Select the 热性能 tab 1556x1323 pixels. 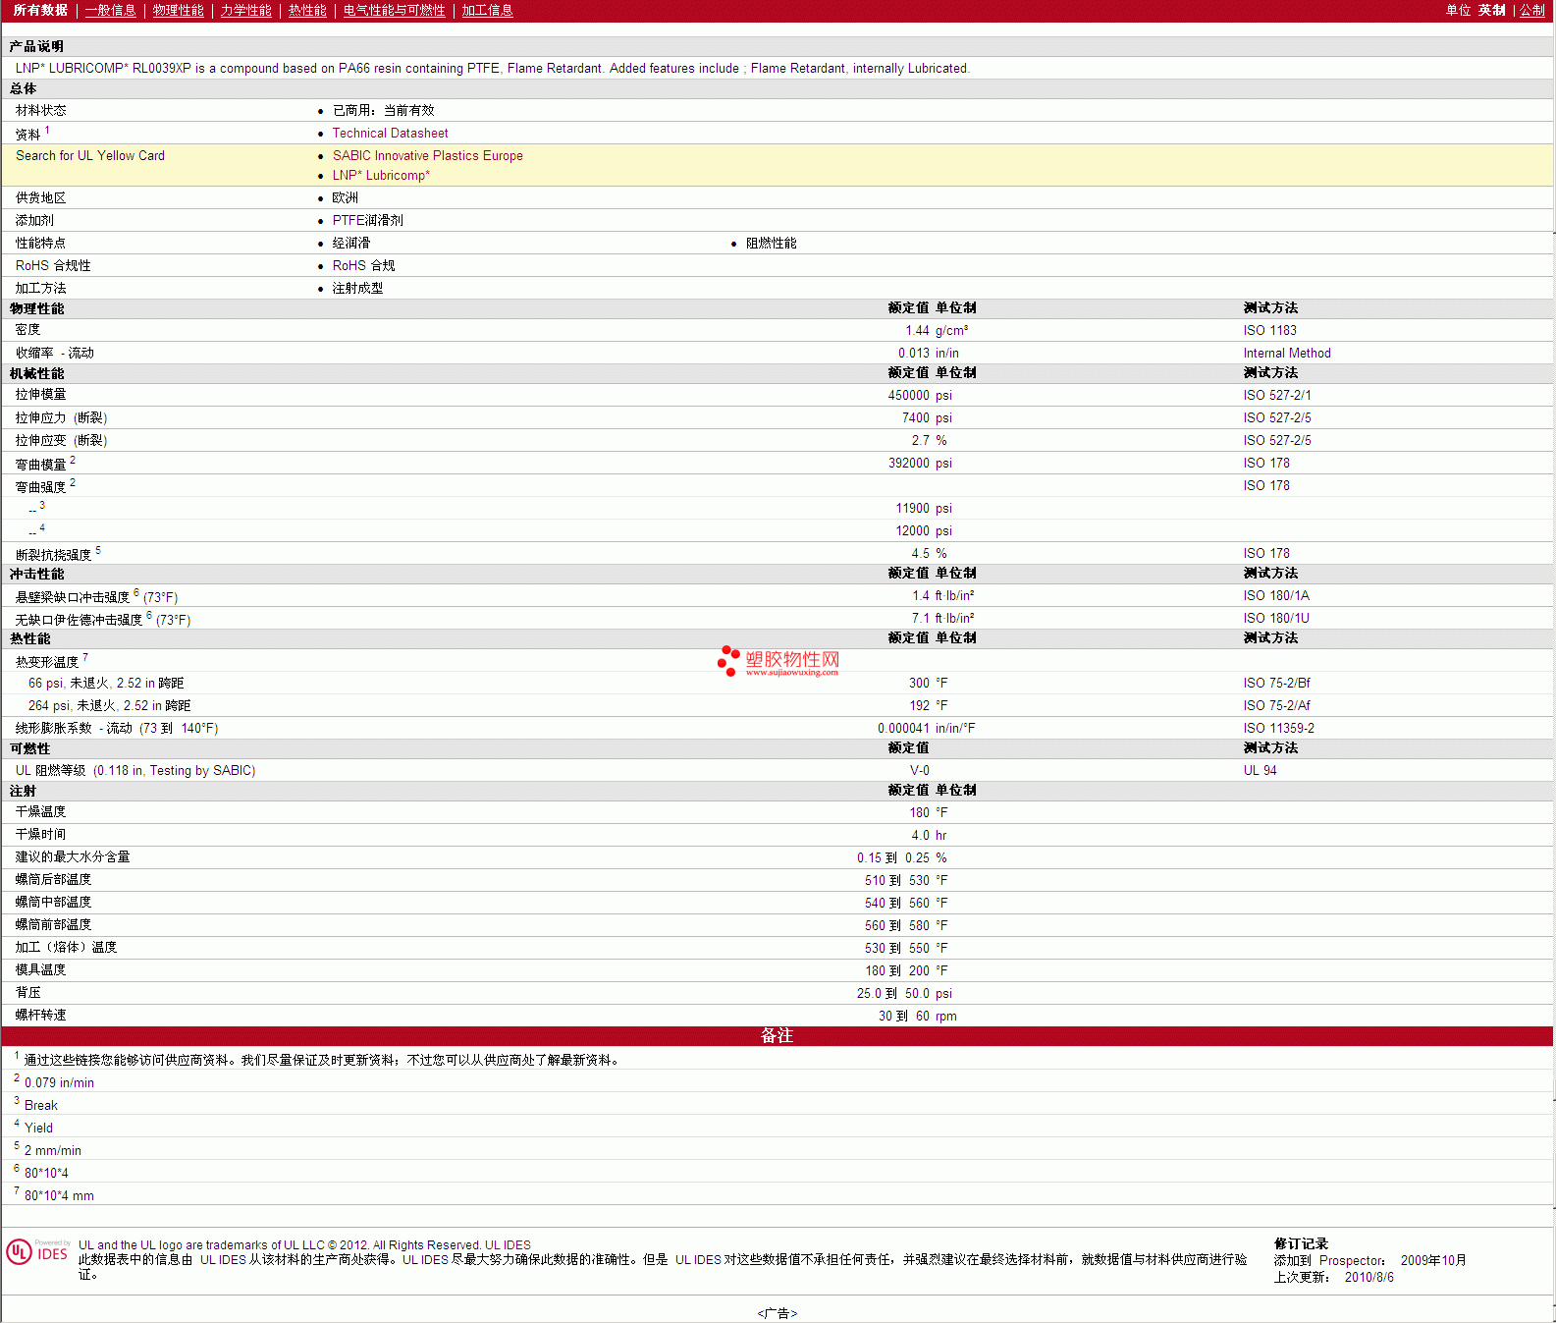(307, 10)
